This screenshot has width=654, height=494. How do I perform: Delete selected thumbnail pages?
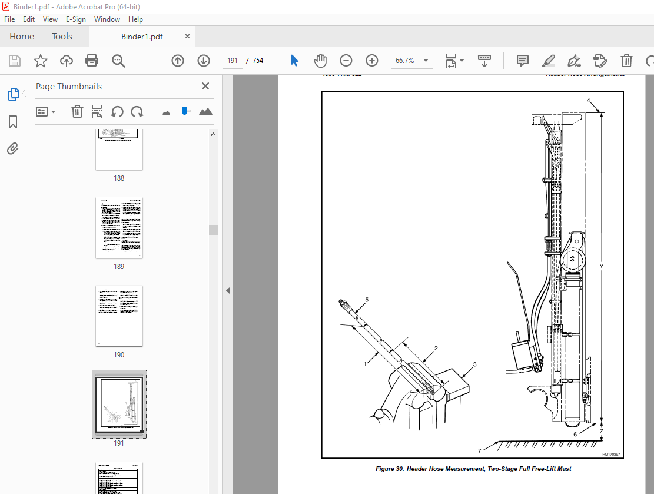(77, 111)
